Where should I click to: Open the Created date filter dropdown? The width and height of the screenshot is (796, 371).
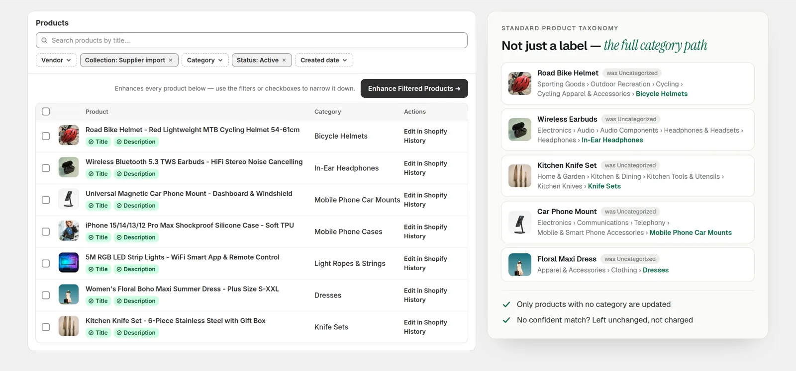324,60
